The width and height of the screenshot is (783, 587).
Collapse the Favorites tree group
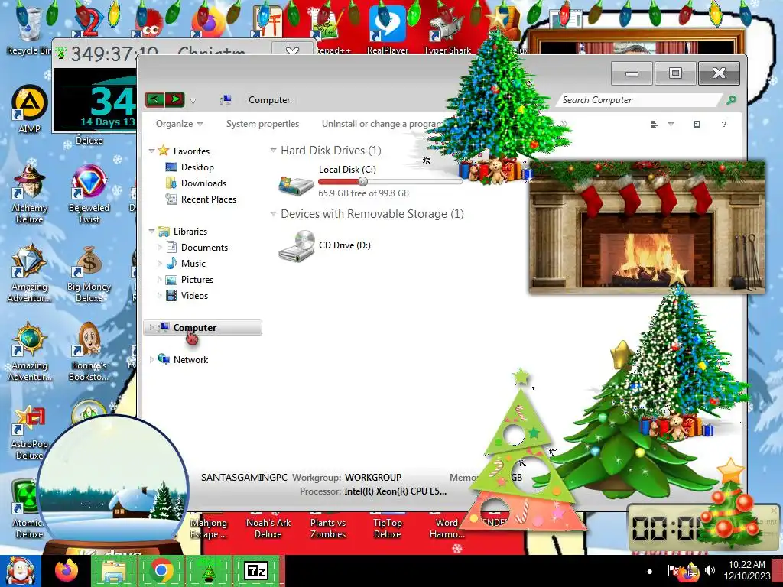(151, 151)
